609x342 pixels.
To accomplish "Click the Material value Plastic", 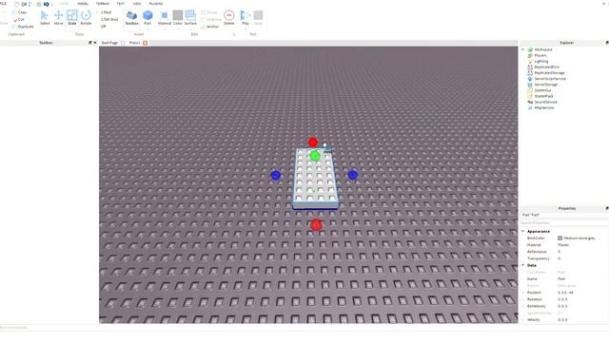I will point(563,245).
